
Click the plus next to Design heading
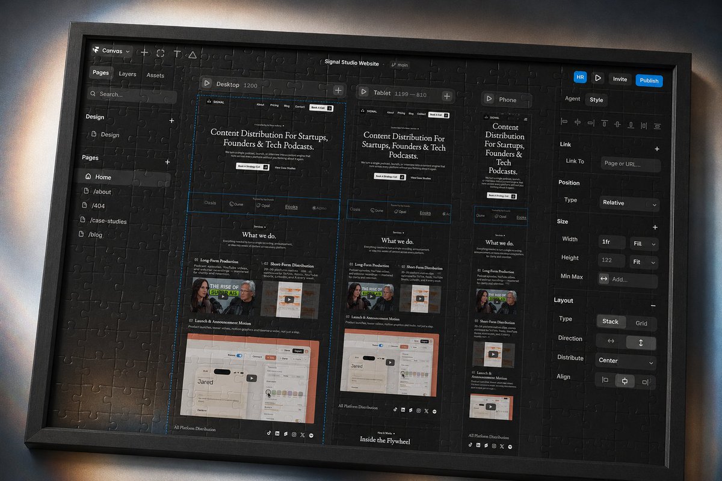(x=171, y=120)
